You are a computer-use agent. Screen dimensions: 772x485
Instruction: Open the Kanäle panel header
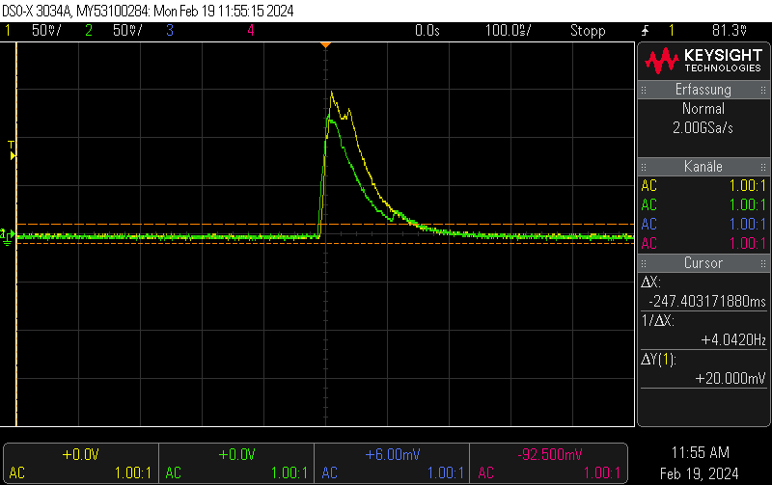click(x=703, y=167)
